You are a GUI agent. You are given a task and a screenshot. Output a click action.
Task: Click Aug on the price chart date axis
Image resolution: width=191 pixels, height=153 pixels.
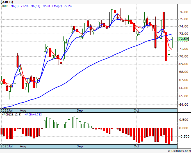tap(23, 110)
